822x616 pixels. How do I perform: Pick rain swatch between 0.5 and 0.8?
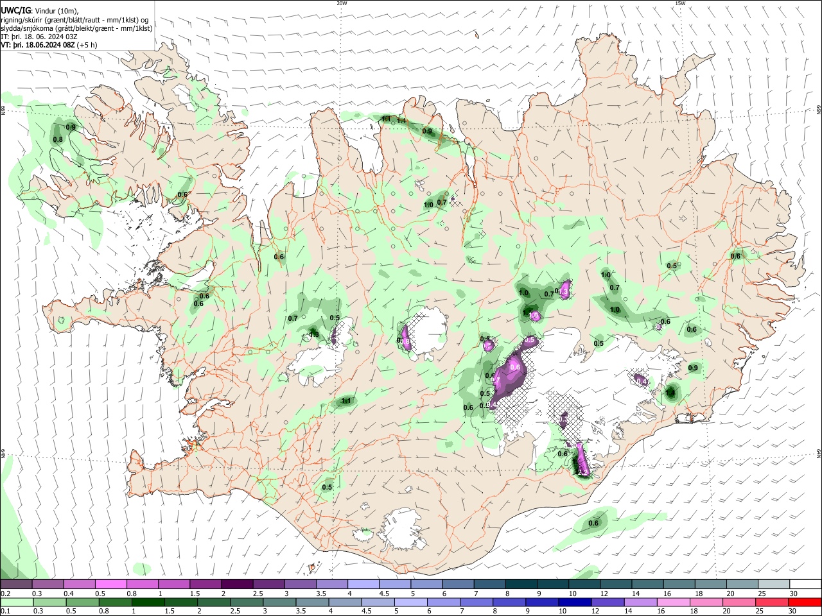point(82,602)
